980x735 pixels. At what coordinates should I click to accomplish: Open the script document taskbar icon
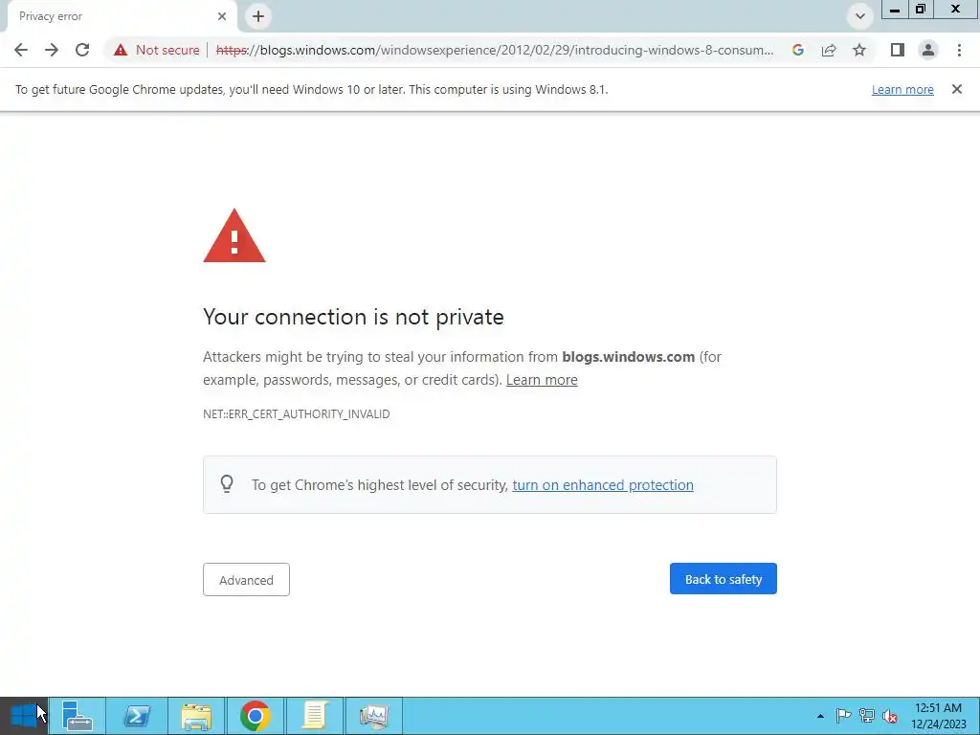click(x=314, y=716)
